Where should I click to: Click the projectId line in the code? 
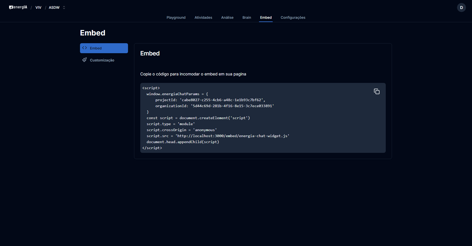210,100
